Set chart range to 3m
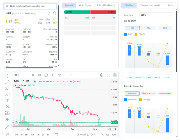This screenshot has width=180, height=140. [x=32, y=134]
